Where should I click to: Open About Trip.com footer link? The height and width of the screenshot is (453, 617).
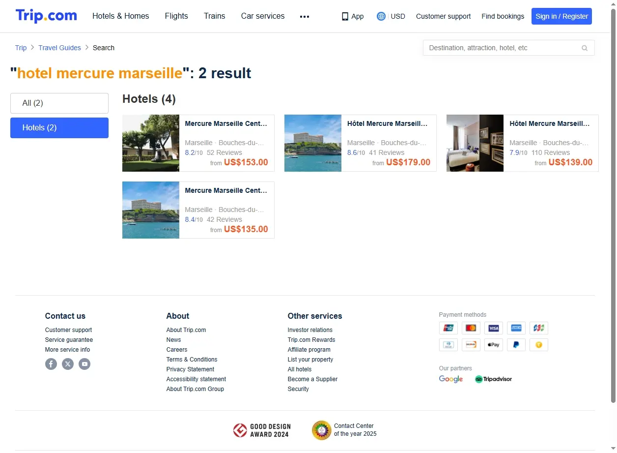[186, 330]
